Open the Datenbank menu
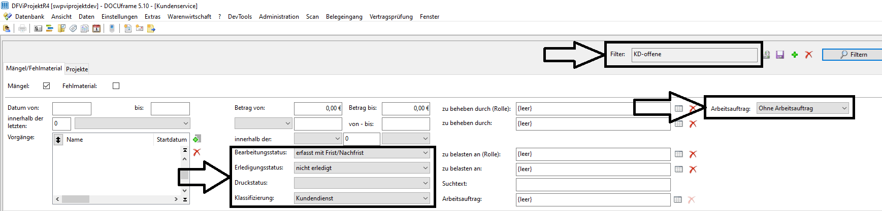 pyautogui.click(x=29, y=17)
